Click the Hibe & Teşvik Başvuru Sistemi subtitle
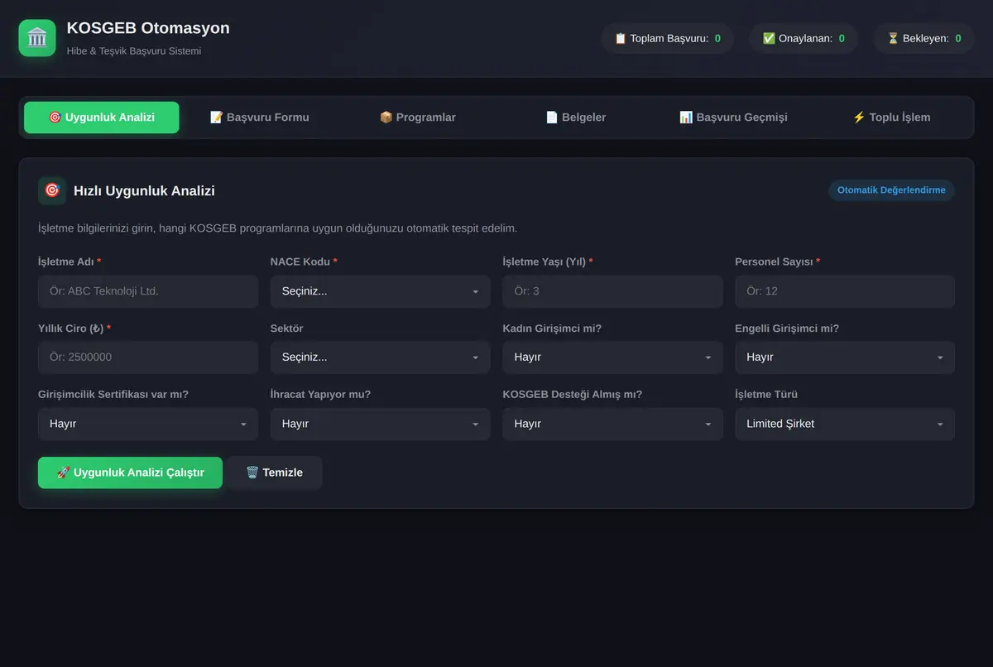 tap(134, 51)
